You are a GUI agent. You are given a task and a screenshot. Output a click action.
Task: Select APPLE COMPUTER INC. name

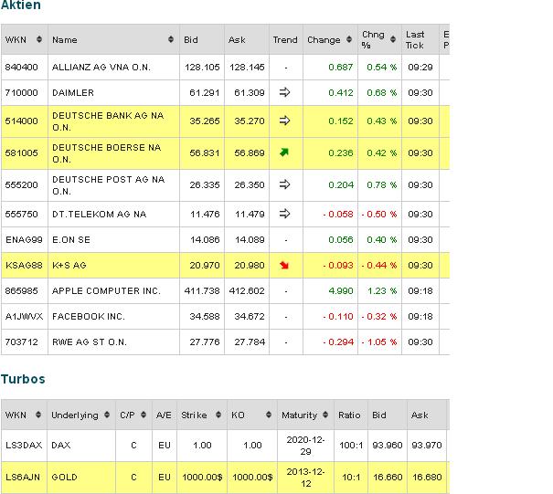pyautogui.click(x=106, y=290)
